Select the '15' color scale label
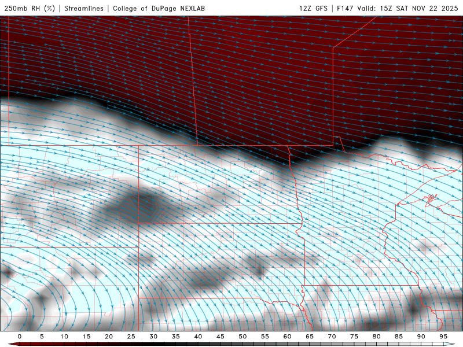The height and width of the screenshot is (347, 463). [86, 337]
